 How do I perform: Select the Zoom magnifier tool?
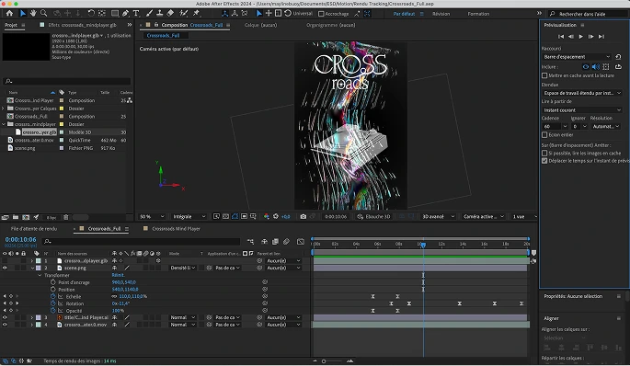44,13
